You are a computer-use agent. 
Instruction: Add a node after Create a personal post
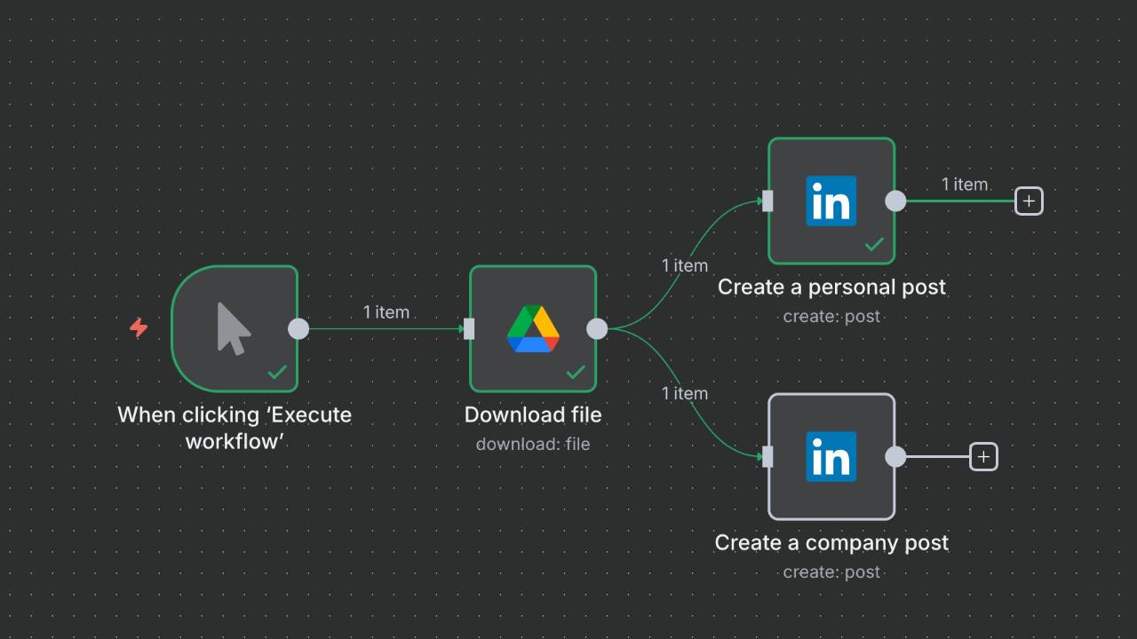(1029, 201)
